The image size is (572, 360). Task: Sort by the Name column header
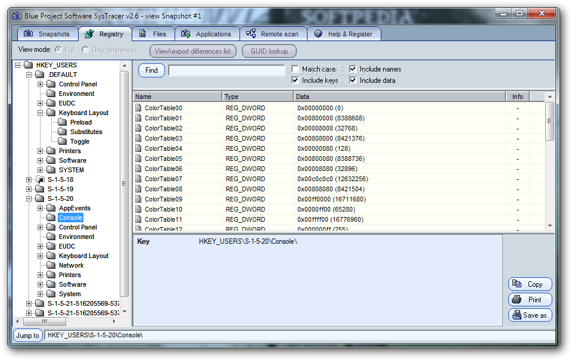178,97
